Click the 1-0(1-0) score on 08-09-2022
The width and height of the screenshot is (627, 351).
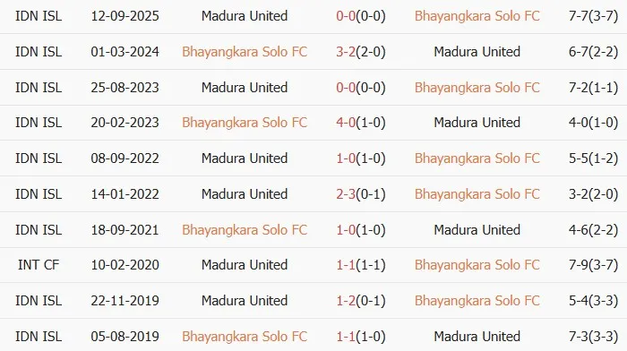(361, 158)
